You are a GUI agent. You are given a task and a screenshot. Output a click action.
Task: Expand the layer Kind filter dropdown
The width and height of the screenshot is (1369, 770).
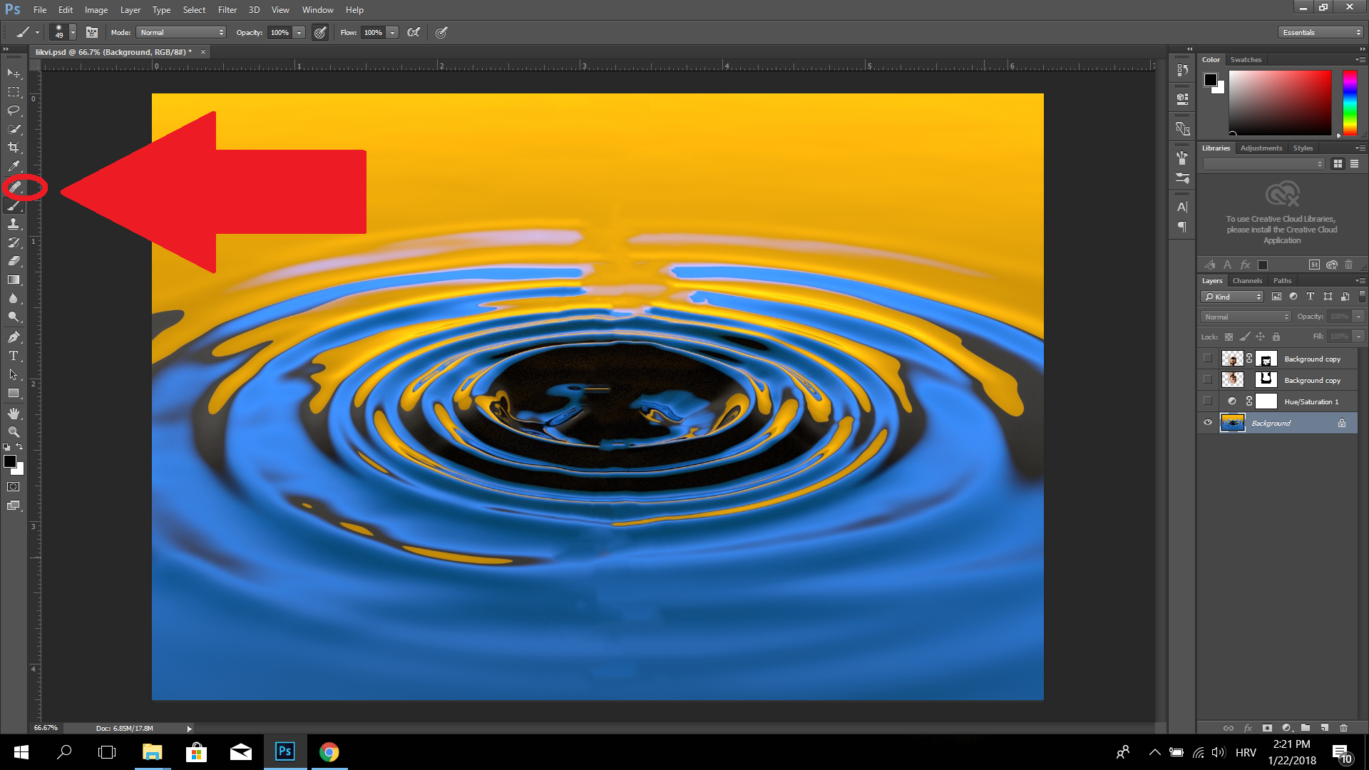point(1233,297)
